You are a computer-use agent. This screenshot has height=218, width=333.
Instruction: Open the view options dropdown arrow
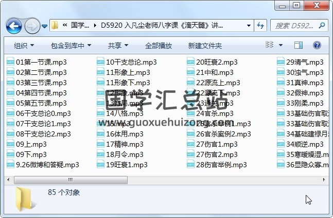281,45
